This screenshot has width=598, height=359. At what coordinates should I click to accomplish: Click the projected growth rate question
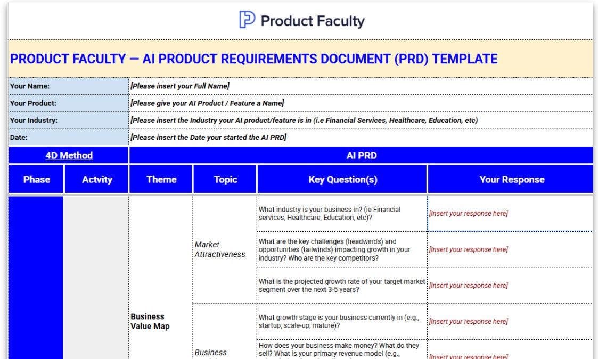click(342, 286)
